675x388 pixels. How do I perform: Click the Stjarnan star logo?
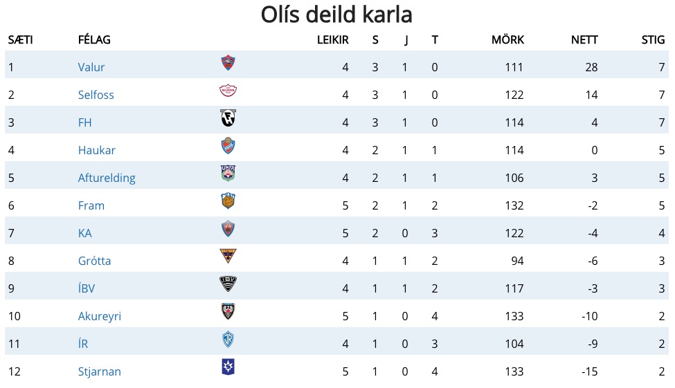[228, 367]
